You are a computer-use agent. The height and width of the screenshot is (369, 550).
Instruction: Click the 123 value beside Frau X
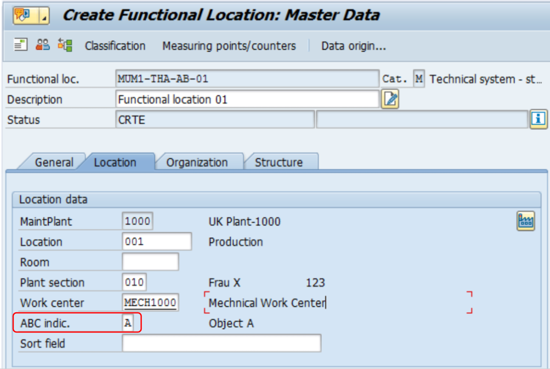315,282
